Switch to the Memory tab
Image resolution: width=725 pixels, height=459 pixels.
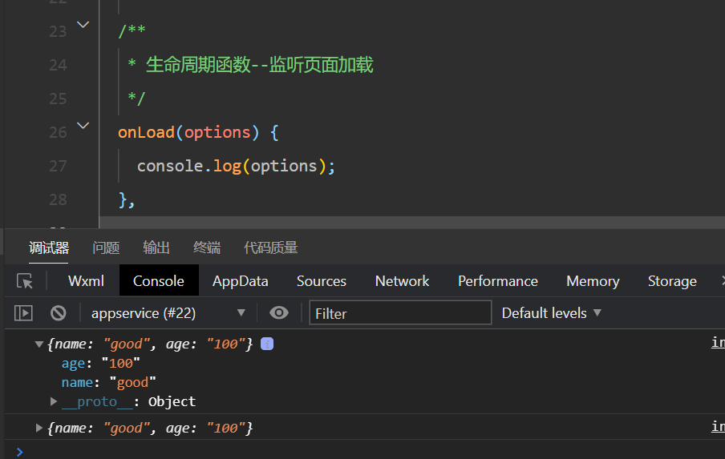[x=593, y=280]
